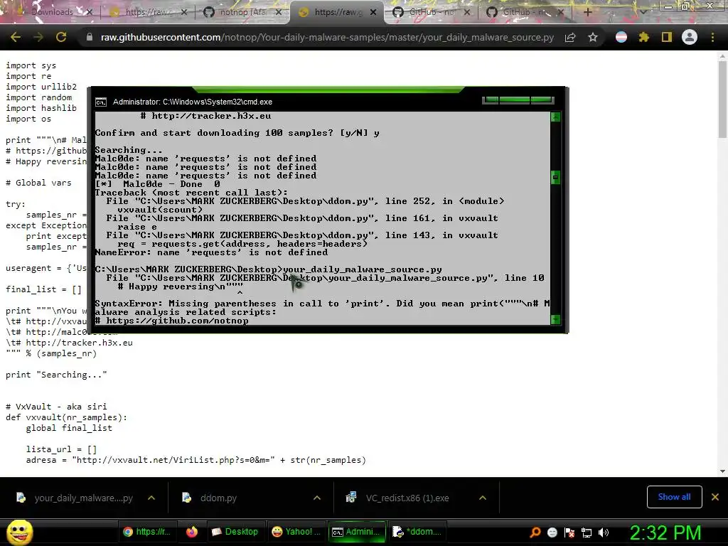The height and width of the screenshot is (546, 728).
Task: Open Action Center flag tray icon
Action: 569,532
